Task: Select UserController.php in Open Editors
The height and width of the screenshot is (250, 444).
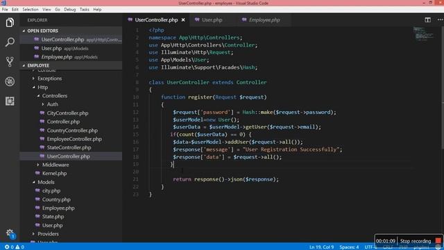Action: 71,40
